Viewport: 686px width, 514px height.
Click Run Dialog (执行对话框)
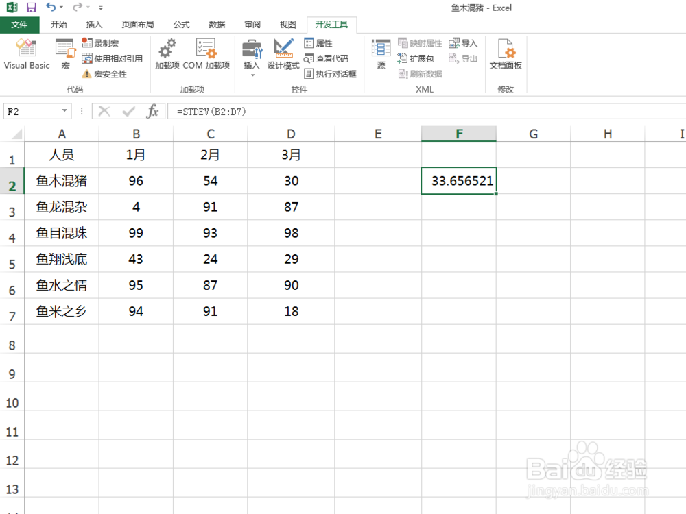coord(331,74)
